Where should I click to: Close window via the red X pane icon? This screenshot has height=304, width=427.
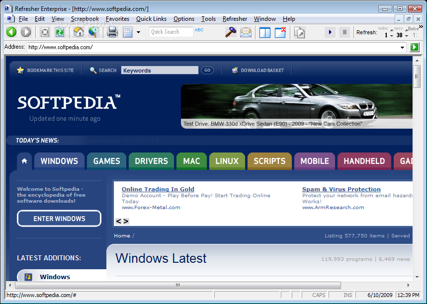click(x=280, y=32)
